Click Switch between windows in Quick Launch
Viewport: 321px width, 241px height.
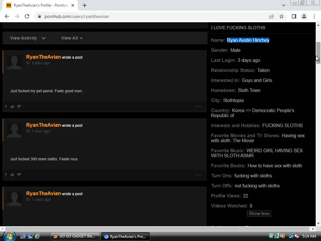click(30, 236)
